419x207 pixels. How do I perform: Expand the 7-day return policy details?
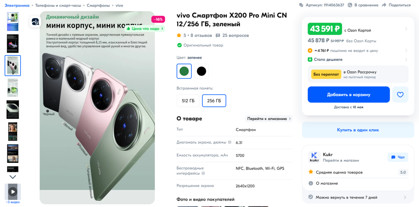[x=405, y=197]
